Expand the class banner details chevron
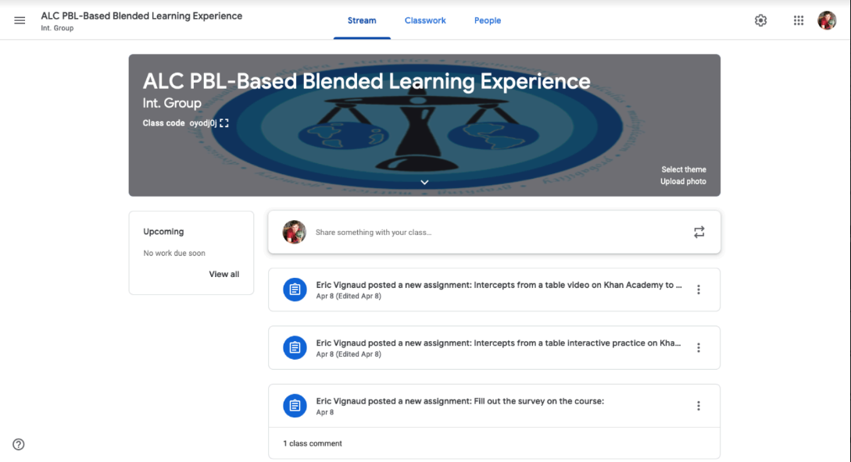Screen dimensions: 851x462 pyautogui.click(x=424, y=182)
